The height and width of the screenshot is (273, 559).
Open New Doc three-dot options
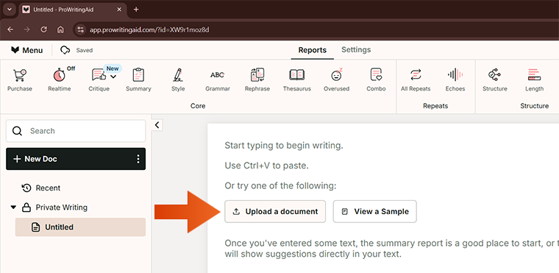click(x=138, y=159)
